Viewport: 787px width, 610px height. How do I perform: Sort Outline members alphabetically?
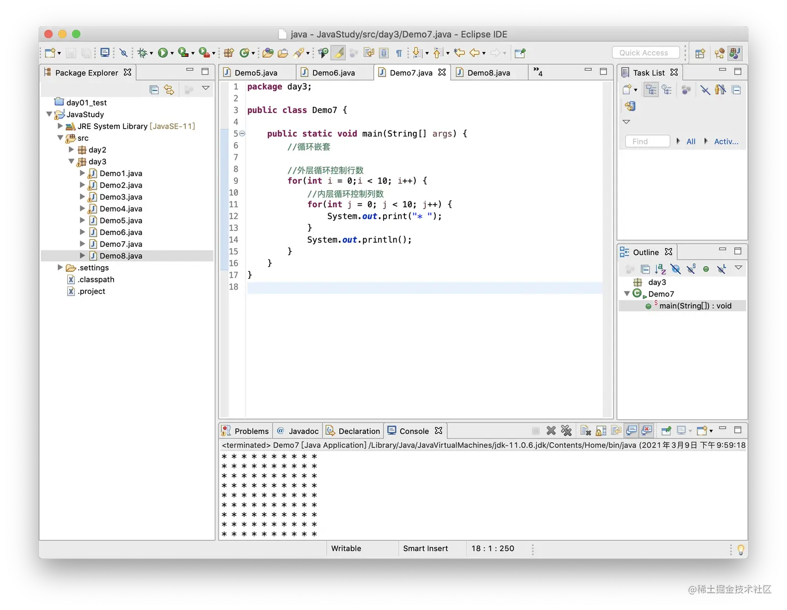click(x=661, y=269)
